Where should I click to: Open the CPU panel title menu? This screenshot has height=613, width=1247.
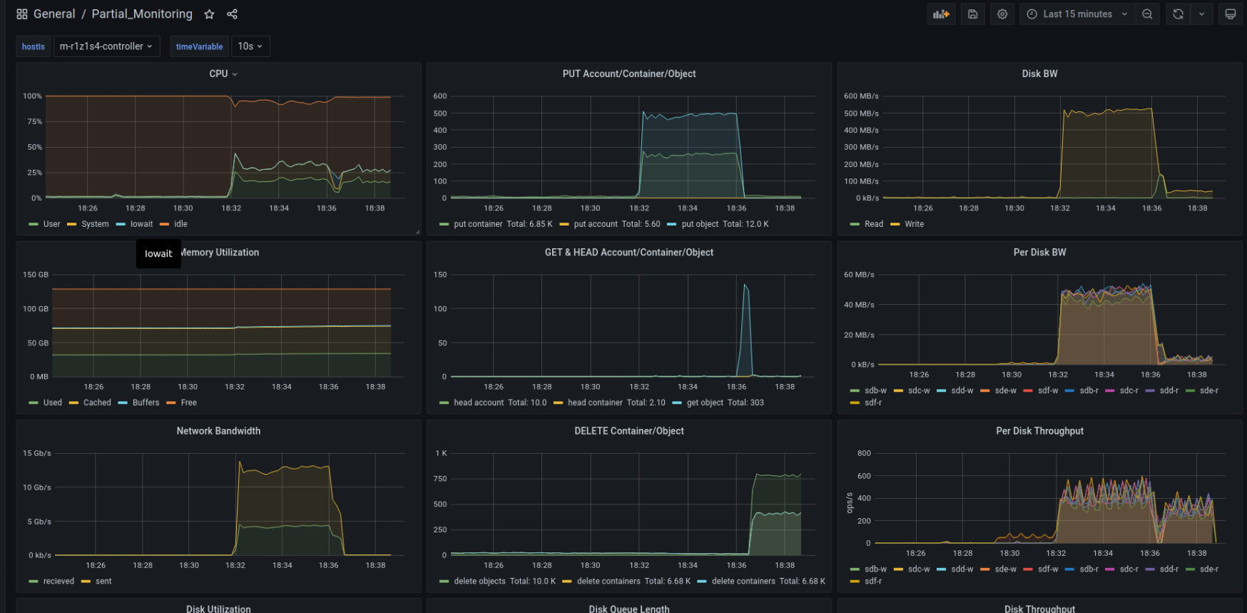pos(223,74)
